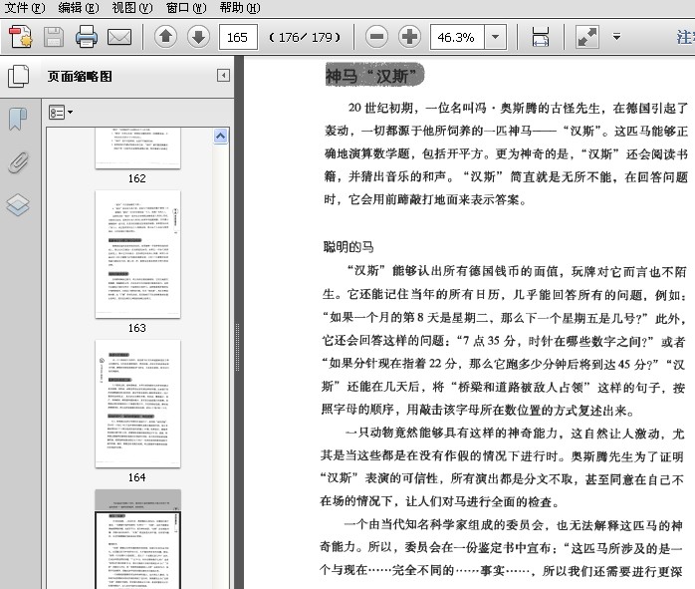Open the Layers panel icon
695x589 pixels.
click(x=18, y=205)
